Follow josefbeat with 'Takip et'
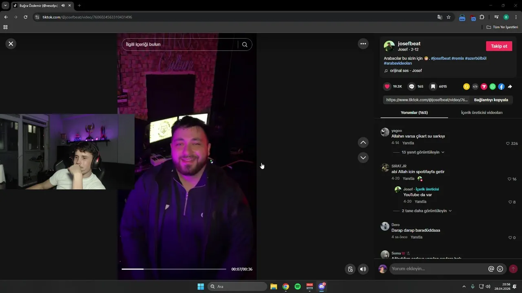This screenshot has width=522, height=293. [499, 46]
